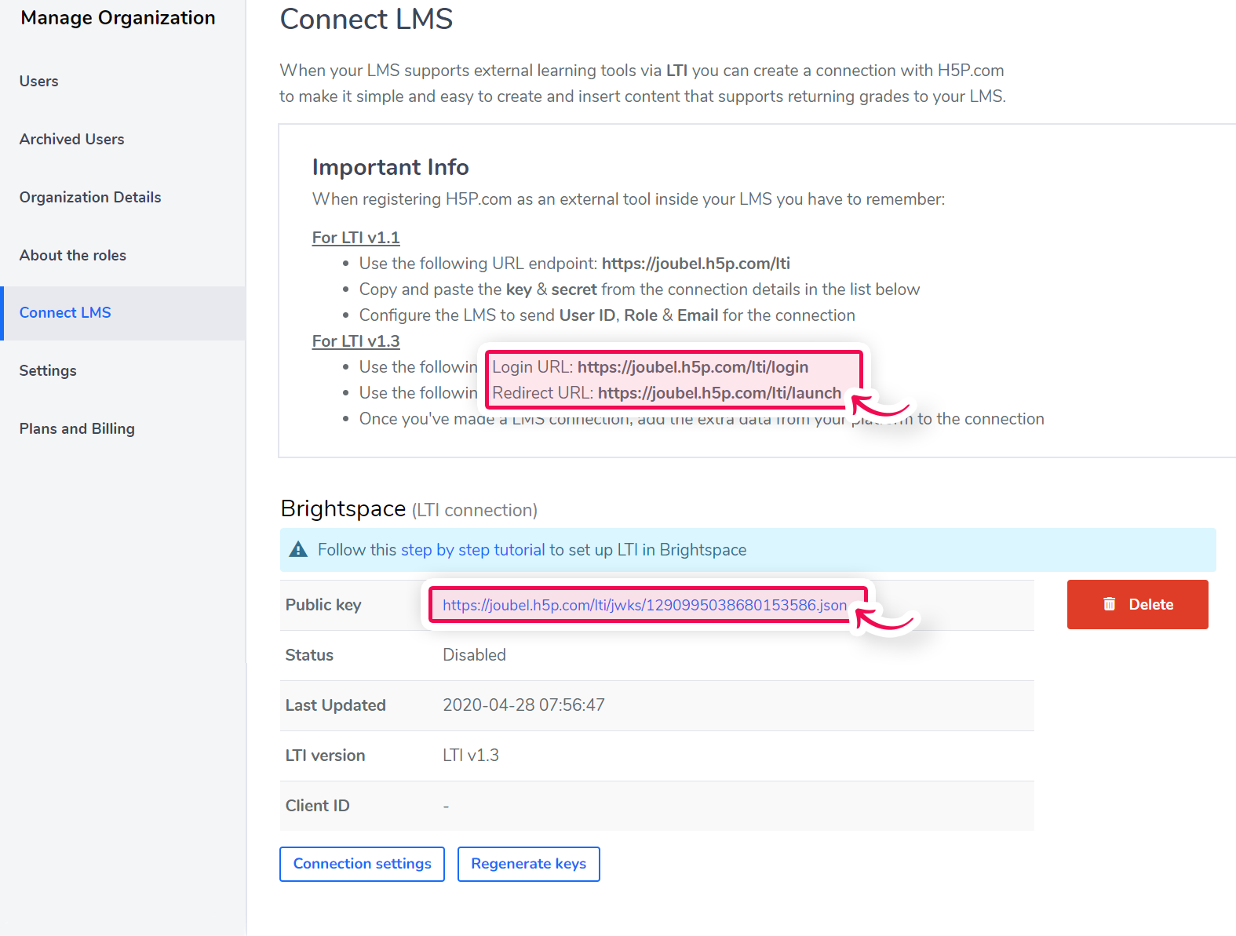This screenshot has width=1236, height=936.
Task: Click the Redirect URL launch address
Action: (719, 393)
